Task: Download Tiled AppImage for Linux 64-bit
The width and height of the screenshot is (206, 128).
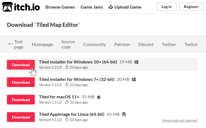Action: 21,117
